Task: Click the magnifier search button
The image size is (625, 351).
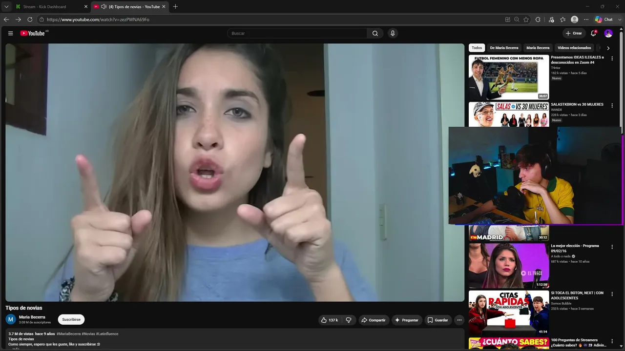Action: [x=375, y=33]
